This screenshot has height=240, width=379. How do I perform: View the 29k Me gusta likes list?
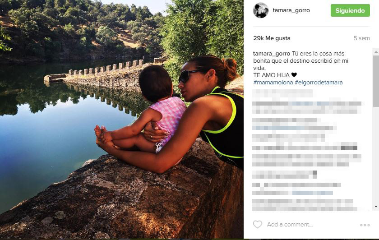(x=272, y=38)
